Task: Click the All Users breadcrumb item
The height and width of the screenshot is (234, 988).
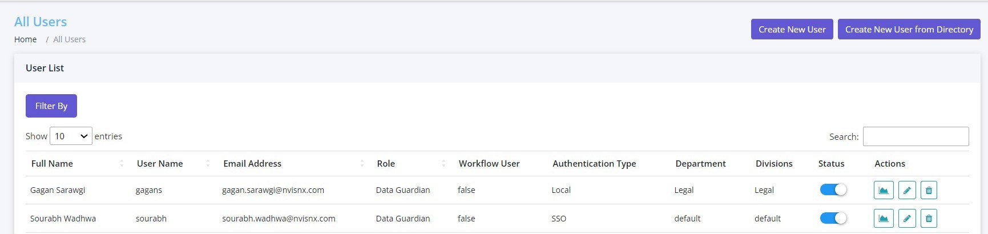Action: point(70,39)
